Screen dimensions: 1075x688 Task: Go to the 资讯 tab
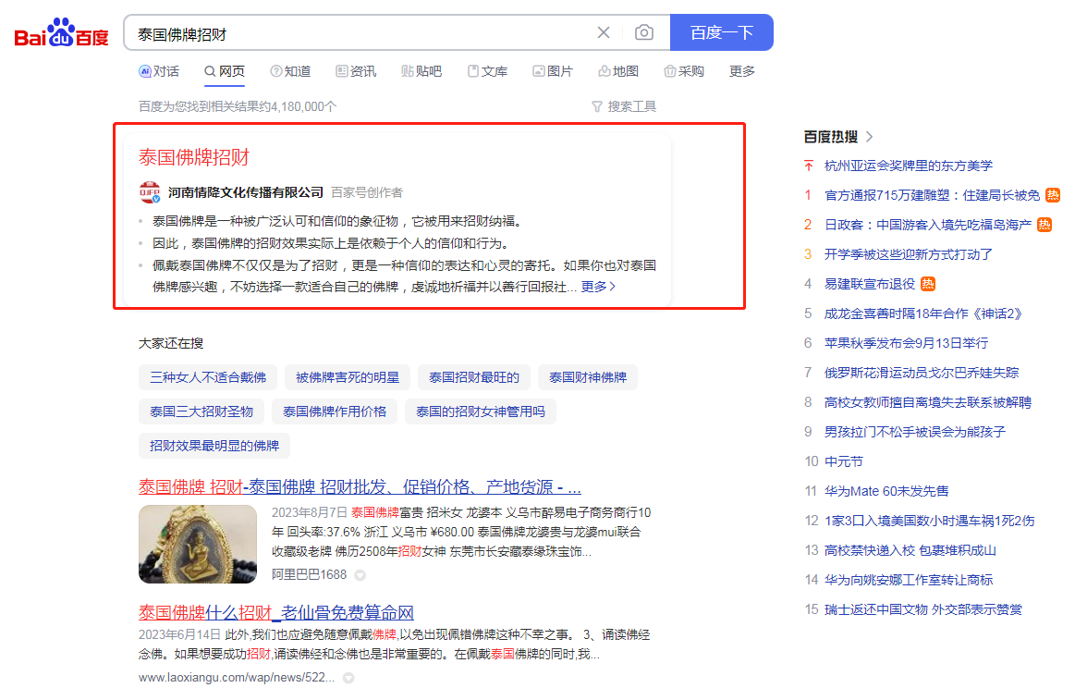tap(356, 71)
